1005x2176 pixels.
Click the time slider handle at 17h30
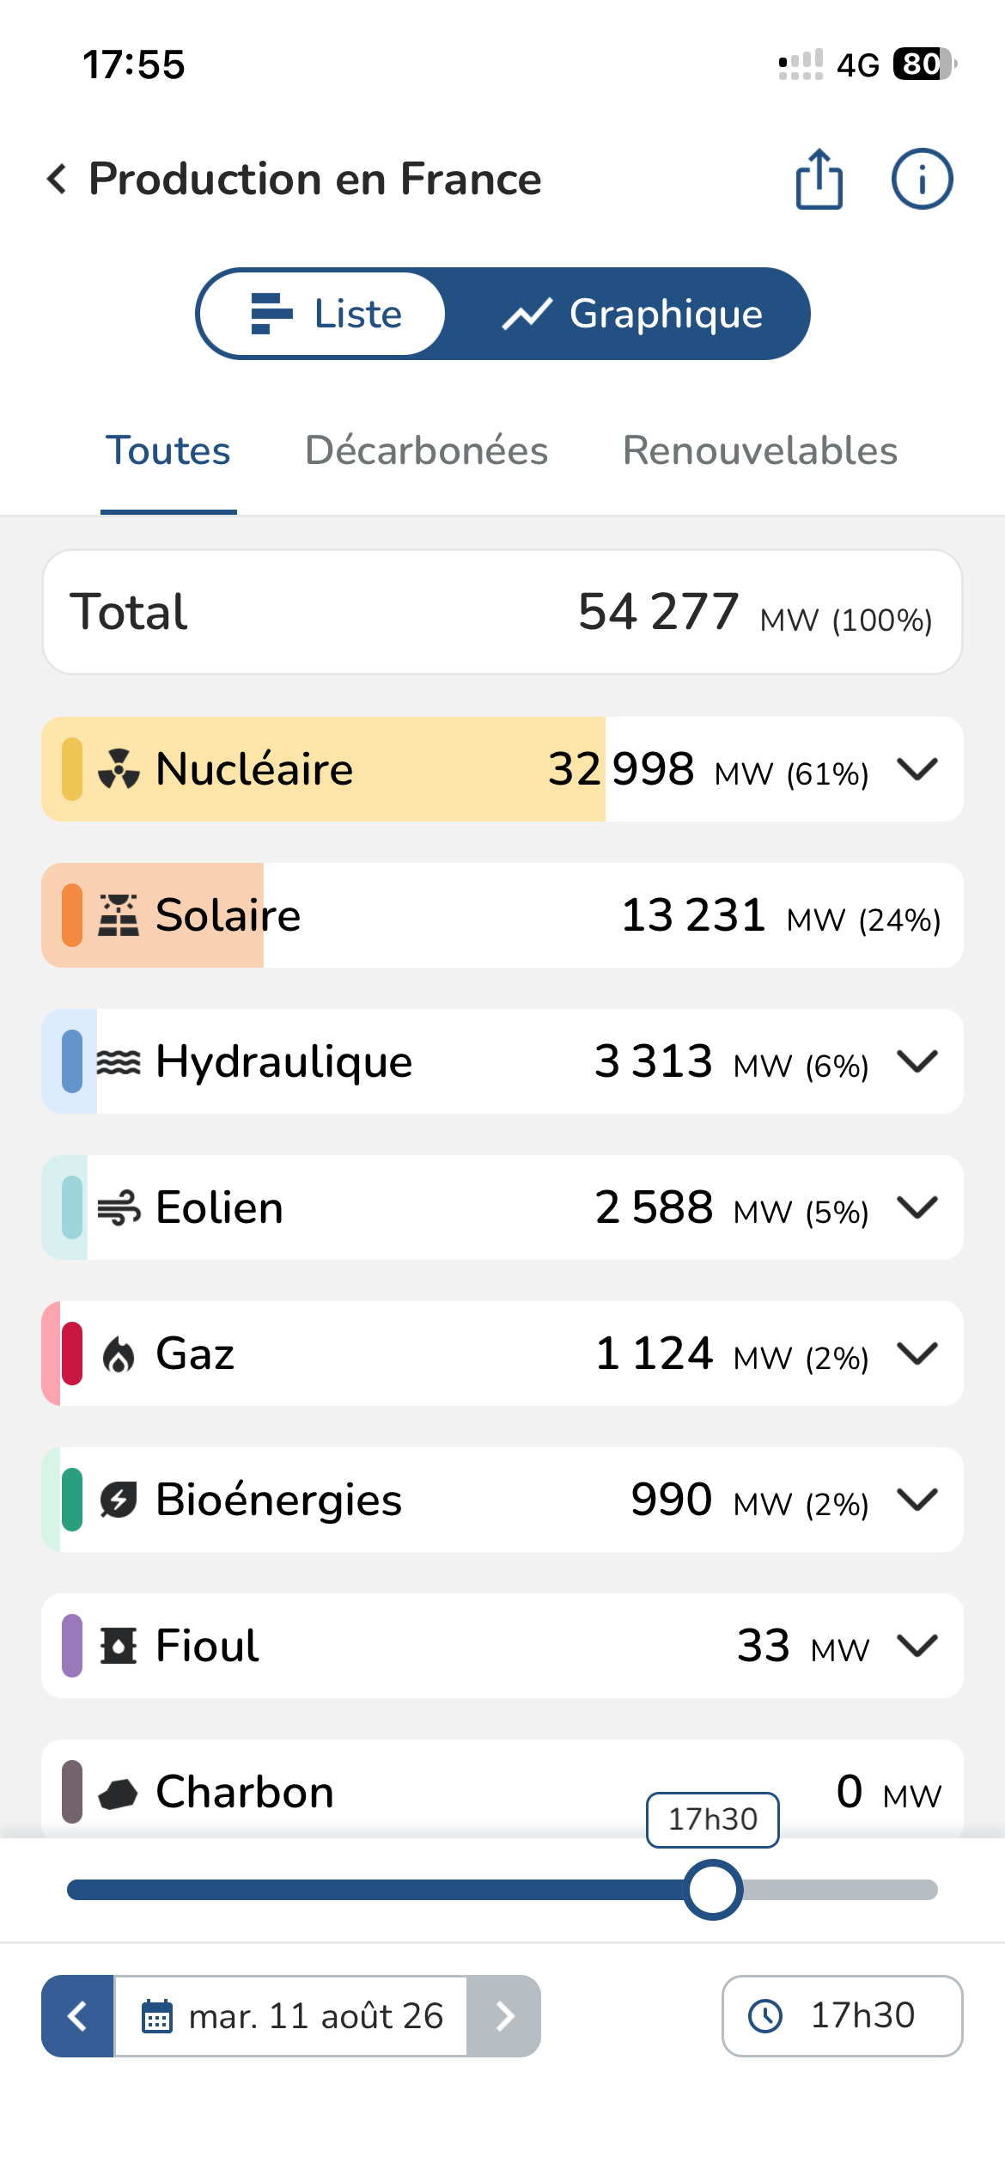pyautogui.click(x=713, y=1890)
